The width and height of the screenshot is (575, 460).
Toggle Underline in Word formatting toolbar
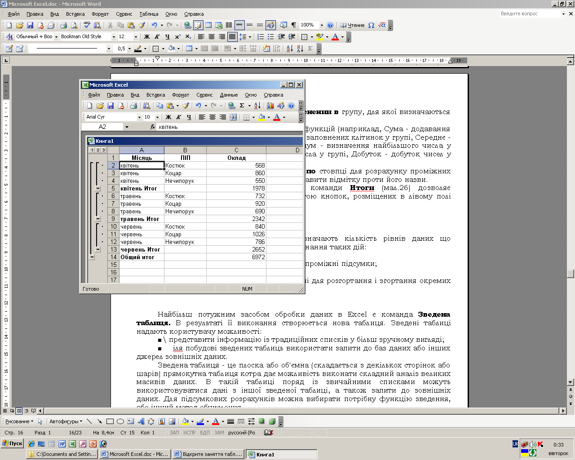tap(168, 37)
